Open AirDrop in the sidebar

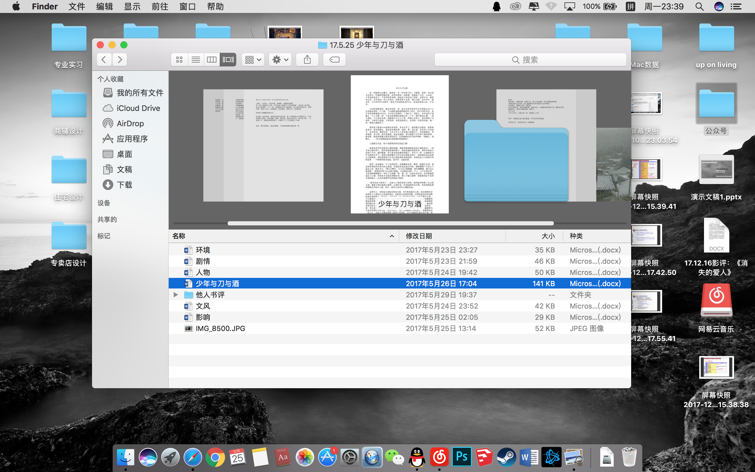pyautogui.click(x=130, y=124)
